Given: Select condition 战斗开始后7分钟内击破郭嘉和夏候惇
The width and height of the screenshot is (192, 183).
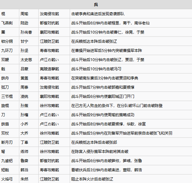Looking at the screenshot, I should click(103, 87).
